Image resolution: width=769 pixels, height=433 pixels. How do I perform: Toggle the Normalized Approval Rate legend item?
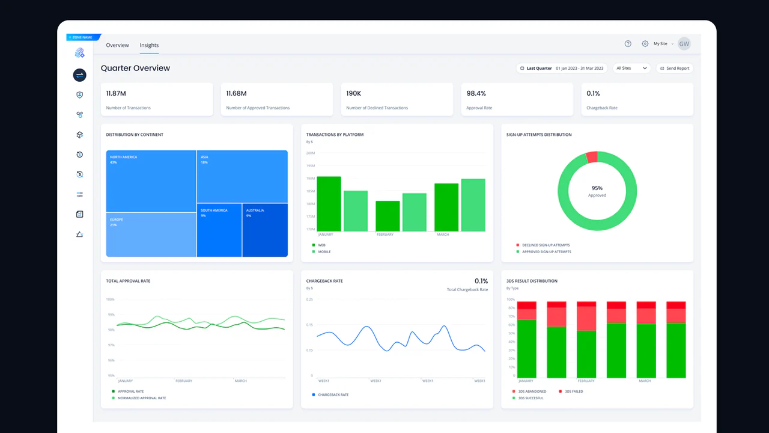click(x=139, y=398)
